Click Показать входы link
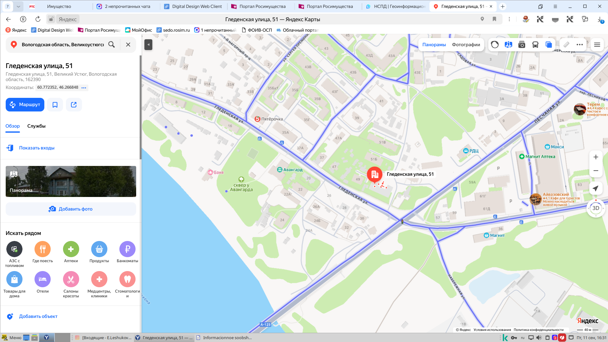This screenshot has height=342, width=608. [x=37, y=148]
